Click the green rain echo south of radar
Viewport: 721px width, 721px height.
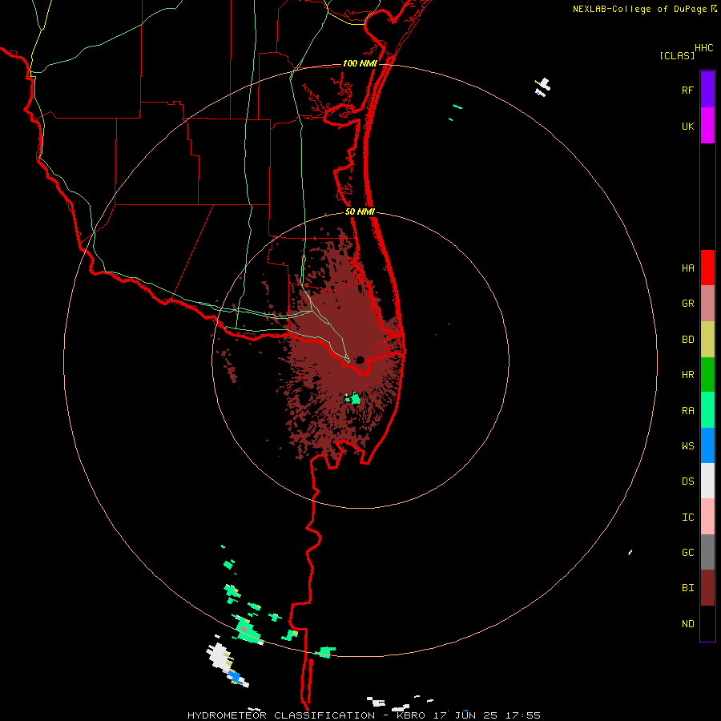pyautogui.click(x=355, y=398)
